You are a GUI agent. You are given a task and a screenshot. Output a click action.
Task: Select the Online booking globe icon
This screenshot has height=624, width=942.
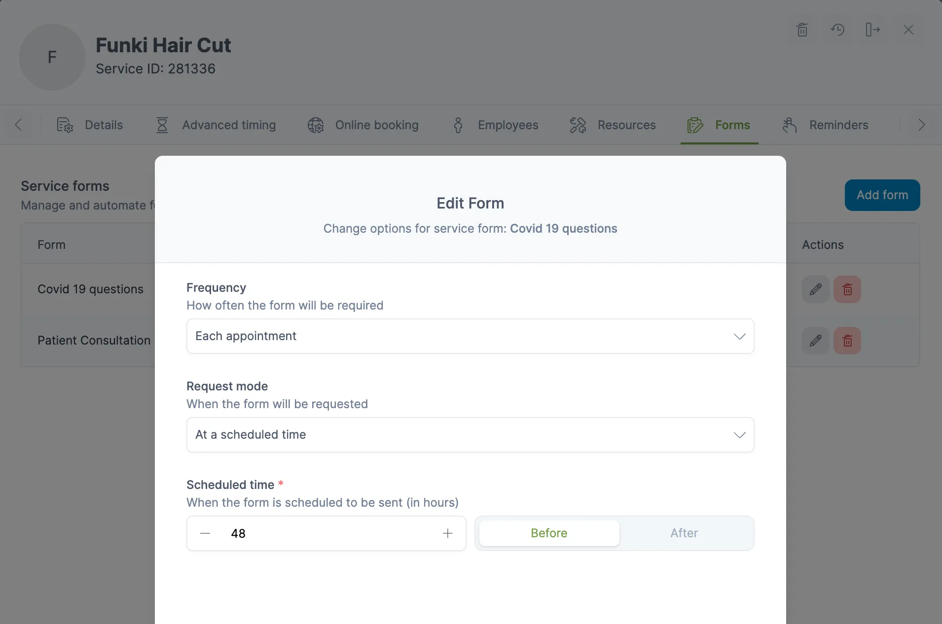pos(316,125)
